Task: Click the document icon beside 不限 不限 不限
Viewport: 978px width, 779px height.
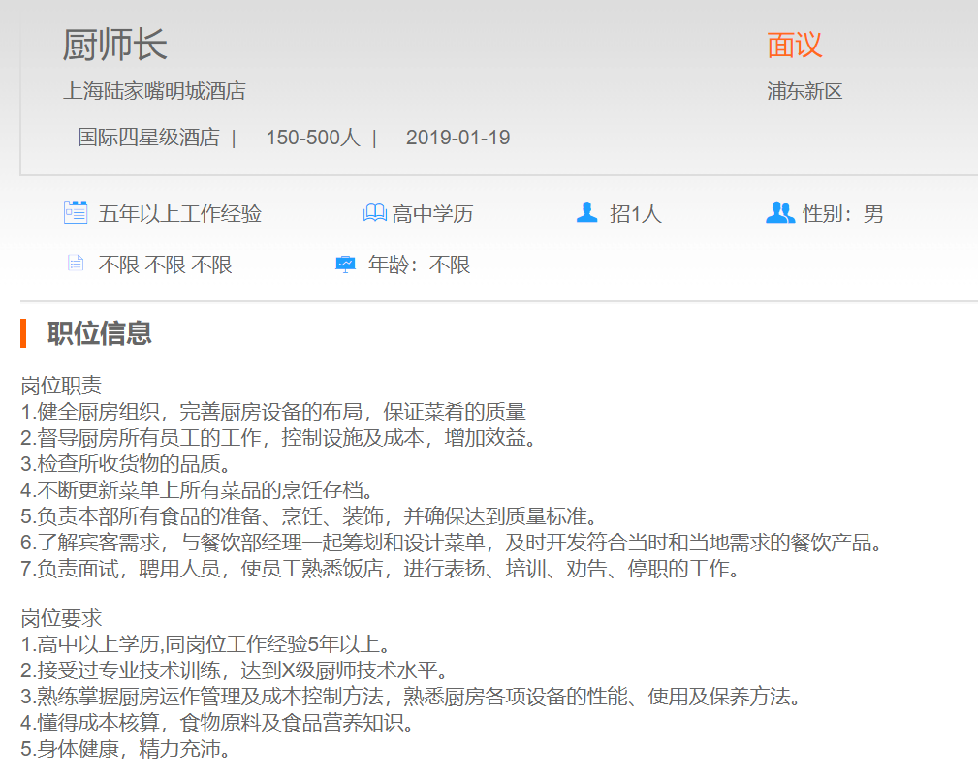Action: coord(75,264)
